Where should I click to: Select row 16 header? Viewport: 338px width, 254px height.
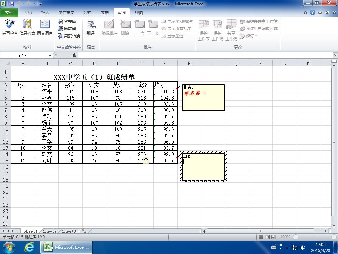pyautogui.click(x=5, y=167)
